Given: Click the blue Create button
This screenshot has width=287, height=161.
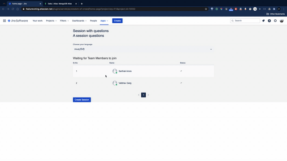Looking at the screenshot, I should coord(117,21).
